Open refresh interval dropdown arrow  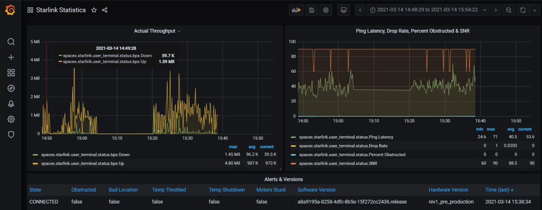(535, 10)
